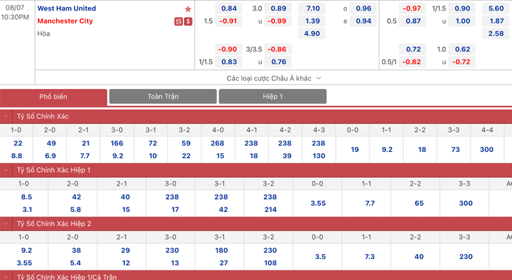The image size is (512, 280).
Task: Bet full-time correct score 3-0 at 166
Action: [x=117, y=143]
